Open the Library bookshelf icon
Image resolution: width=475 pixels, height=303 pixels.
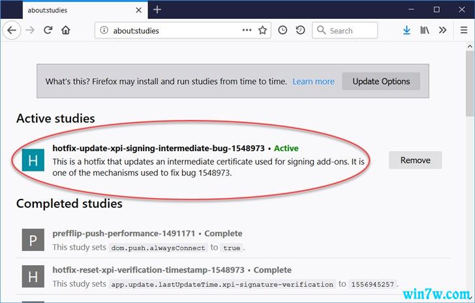[424, 30]
